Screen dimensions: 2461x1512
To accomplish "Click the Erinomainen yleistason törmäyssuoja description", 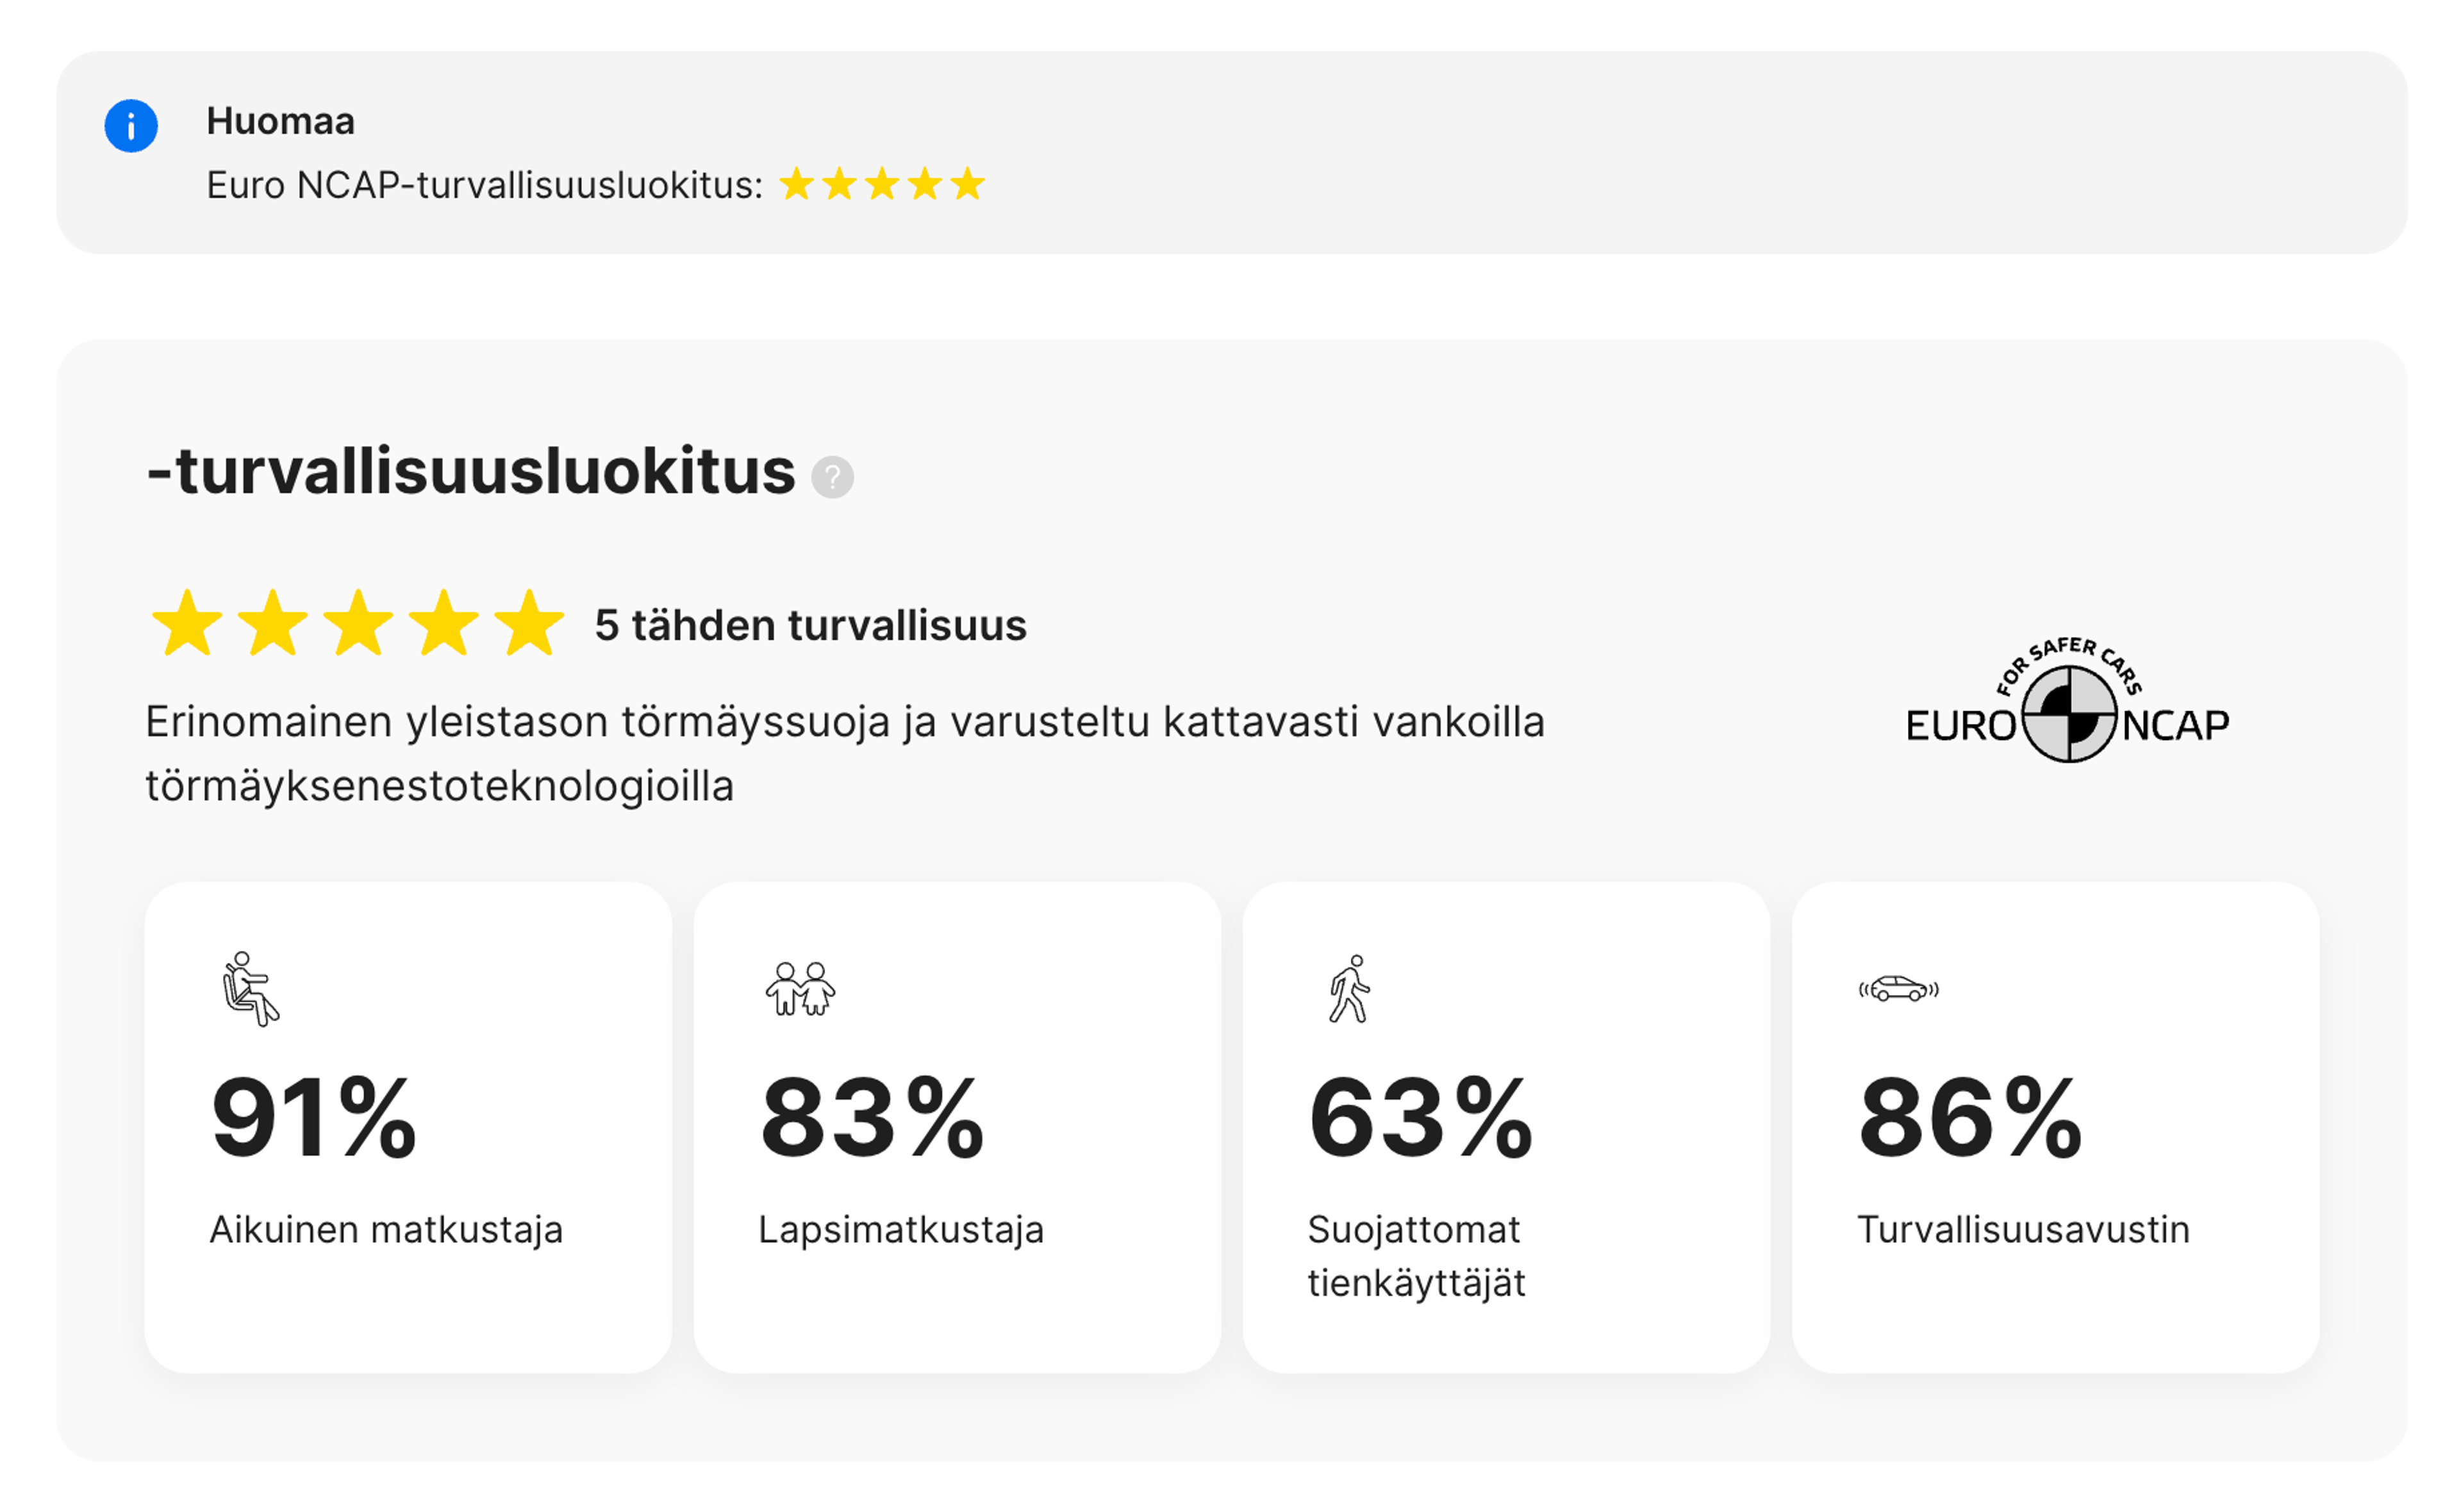I will point(845,753).
